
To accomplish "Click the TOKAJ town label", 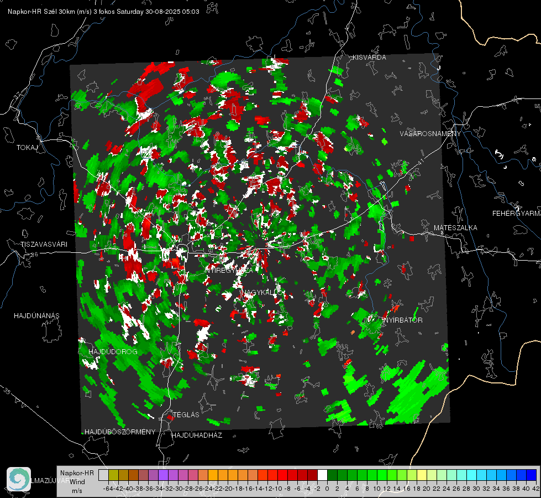I will [27, 148].
